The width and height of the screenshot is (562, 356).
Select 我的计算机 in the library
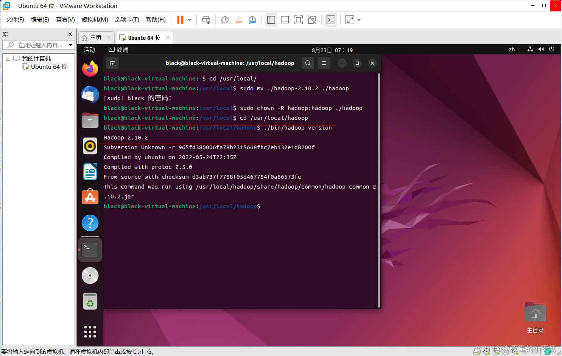click(36, 59)
